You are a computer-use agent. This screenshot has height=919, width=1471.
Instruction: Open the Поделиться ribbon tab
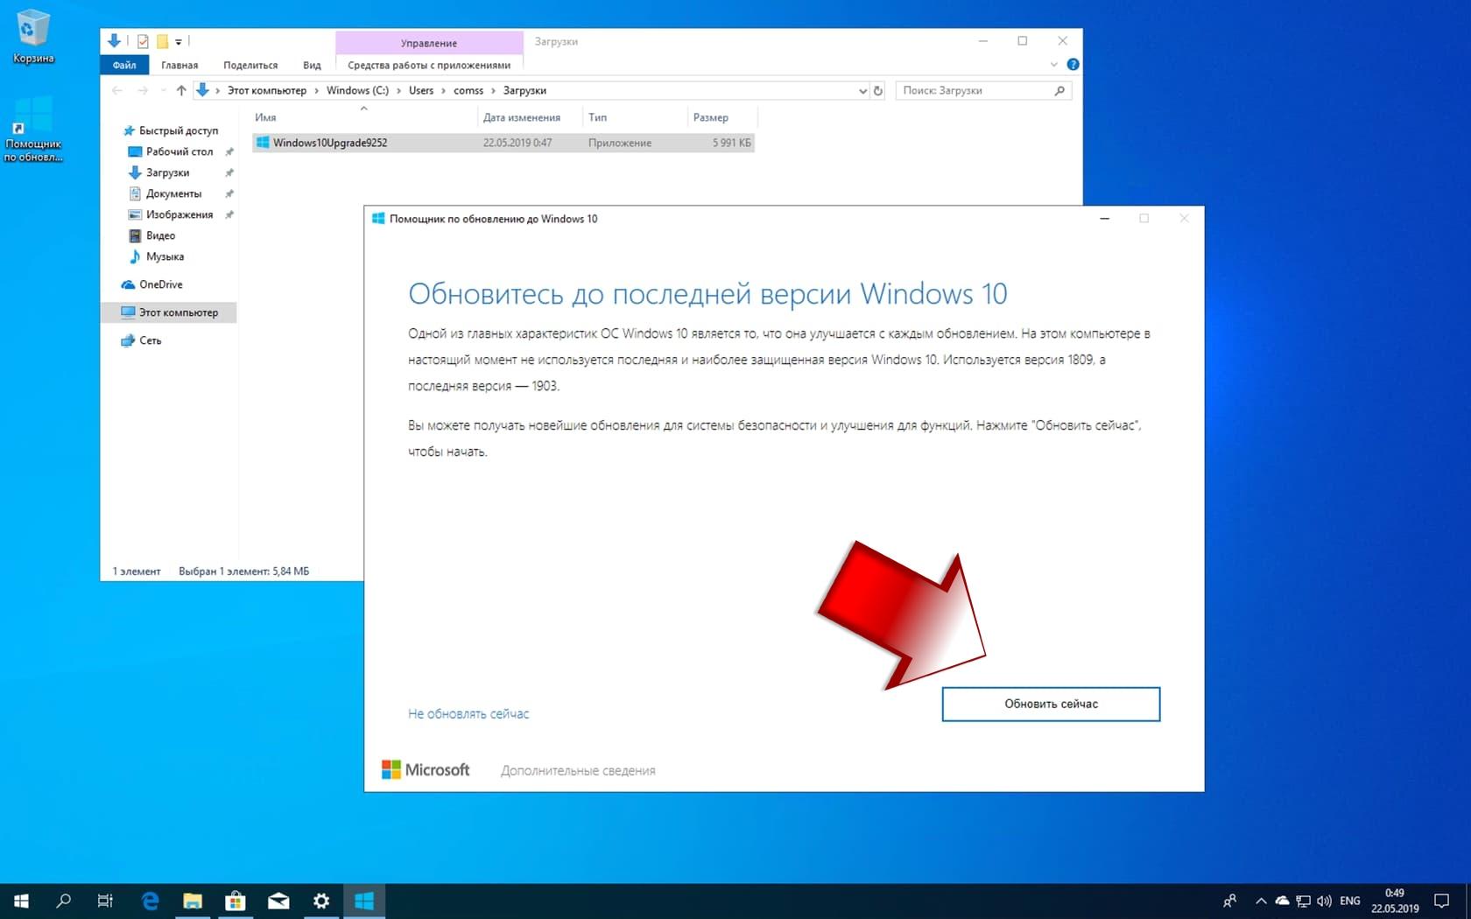pyautogui.click(x=250, y=65)
